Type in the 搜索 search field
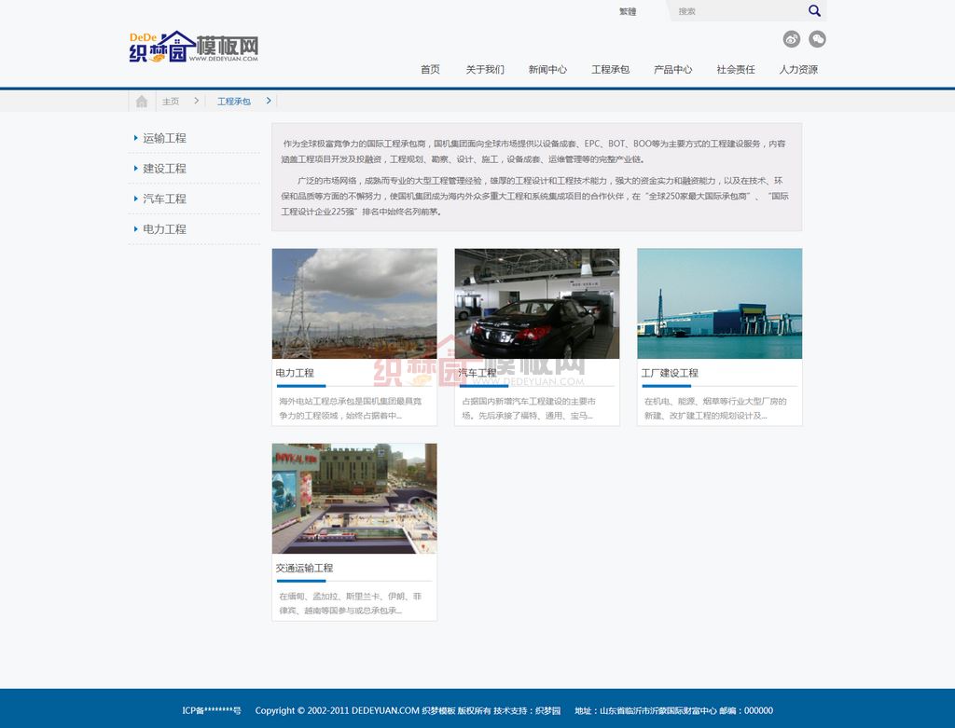 [x=737, y=11]
